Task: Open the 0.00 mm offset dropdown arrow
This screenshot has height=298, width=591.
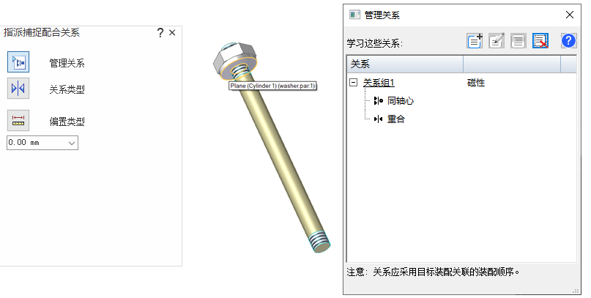Action: pos(72,143)
